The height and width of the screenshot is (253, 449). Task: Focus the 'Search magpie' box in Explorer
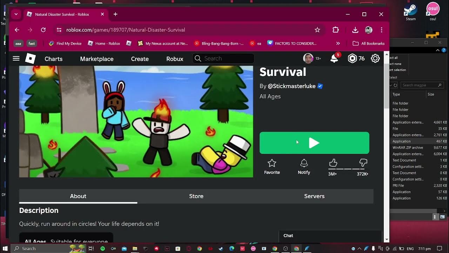[x=422, y=85]
